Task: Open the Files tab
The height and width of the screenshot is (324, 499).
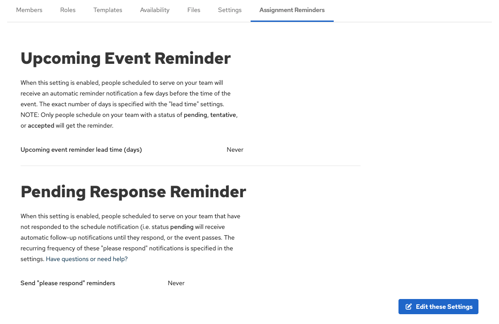Action: coord(194,10)
